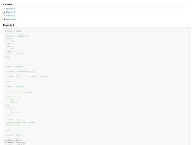The width and height of the screenshot is (194, 145).
Task: Click the 'if n<1' comment line
Action: (x=9, y=39)
